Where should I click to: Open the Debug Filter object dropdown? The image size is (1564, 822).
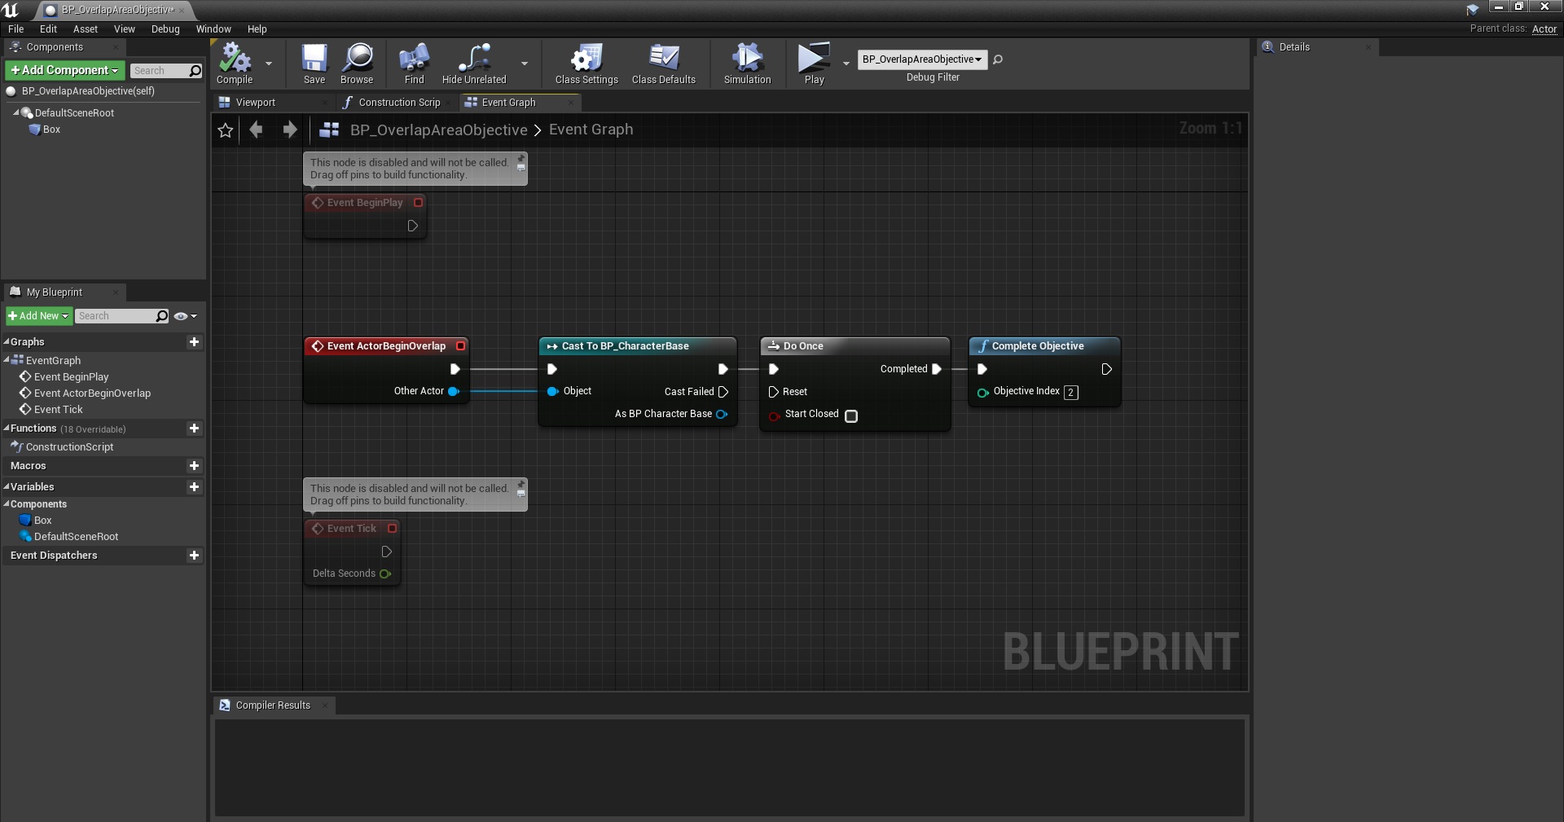point(921,59)
